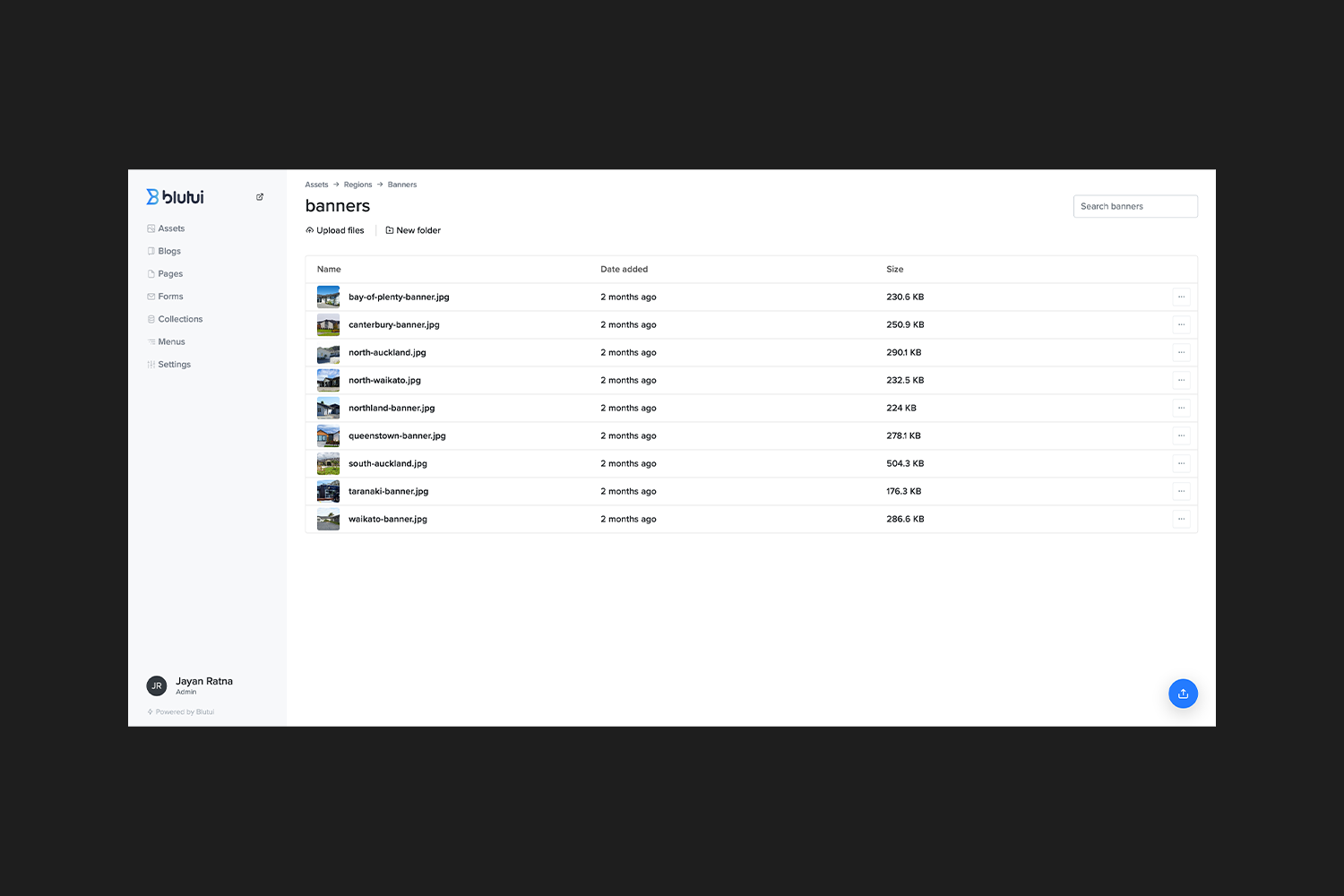
Task: Select file name bay-of-plenty-banner.jpg
Action: point(399,297)
